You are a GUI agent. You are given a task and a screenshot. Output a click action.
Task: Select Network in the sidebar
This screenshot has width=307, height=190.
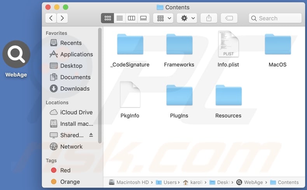66,146
